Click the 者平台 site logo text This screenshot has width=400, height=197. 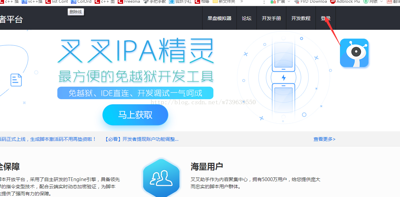[11, 19]
